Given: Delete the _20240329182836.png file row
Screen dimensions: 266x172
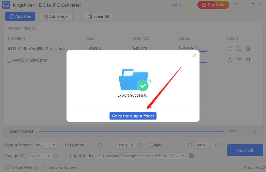Looking at the screenshot, I should [x=248, y=60].
